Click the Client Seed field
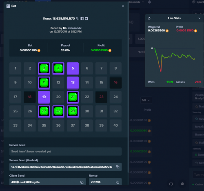This screenshot has height=191, width=204. [x=48, y=182]
